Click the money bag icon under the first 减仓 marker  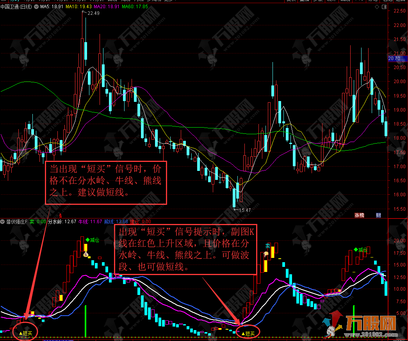click(x=86, y=254)
